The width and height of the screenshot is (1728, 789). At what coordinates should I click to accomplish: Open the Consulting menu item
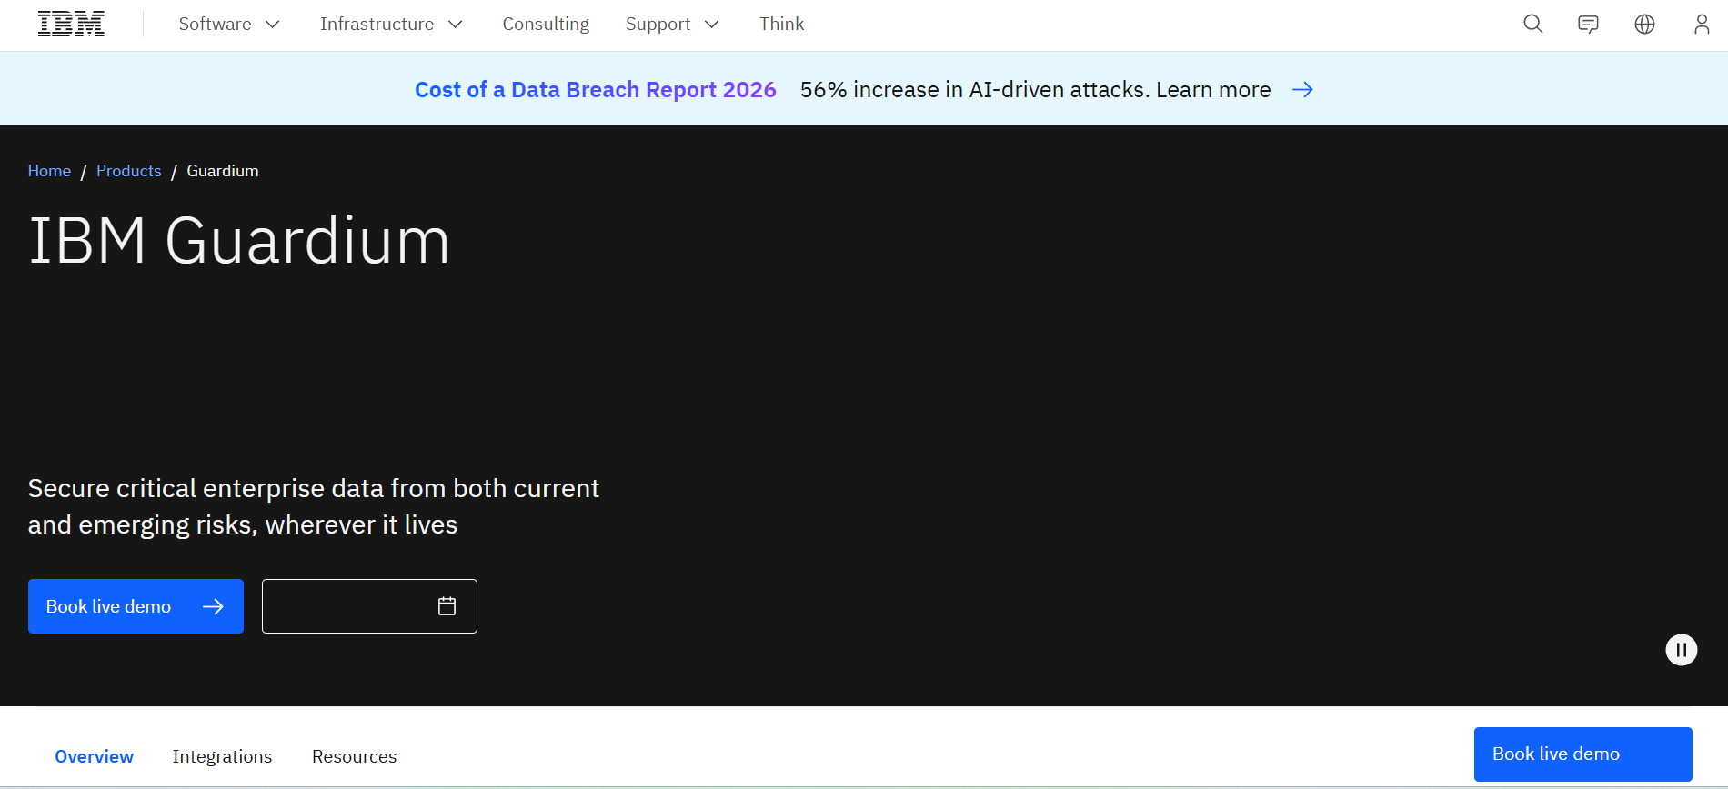(546, 25)
